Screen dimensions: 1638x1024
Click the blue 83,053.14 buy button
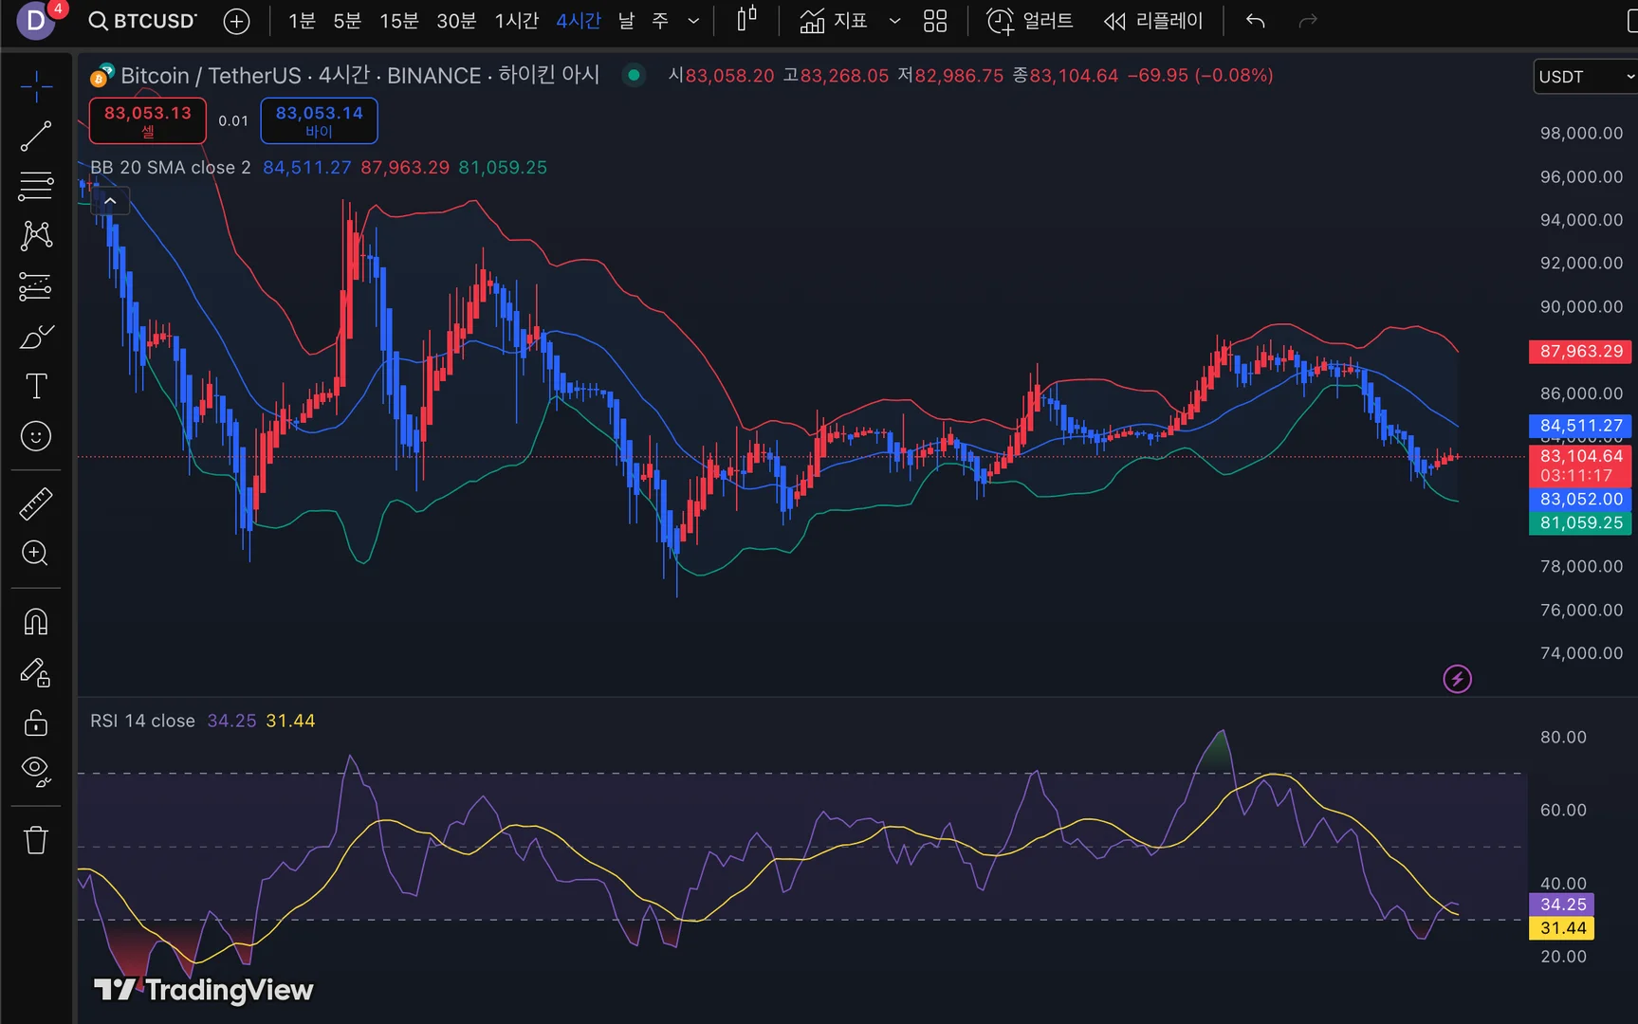click(x=320, y=120)
